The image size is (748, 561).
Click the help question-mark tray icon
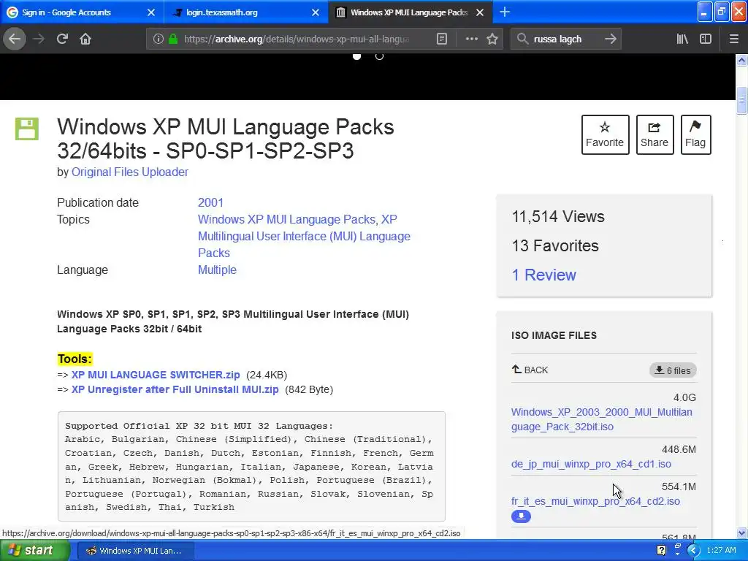[661, 551]
